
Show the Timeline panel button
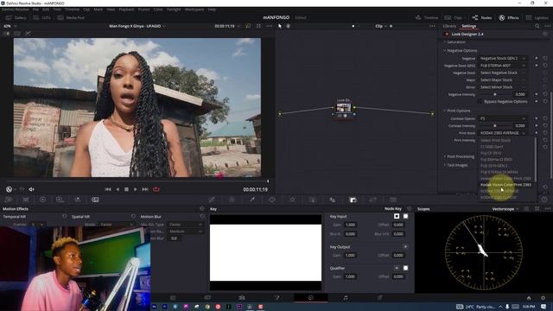(427, 17)
